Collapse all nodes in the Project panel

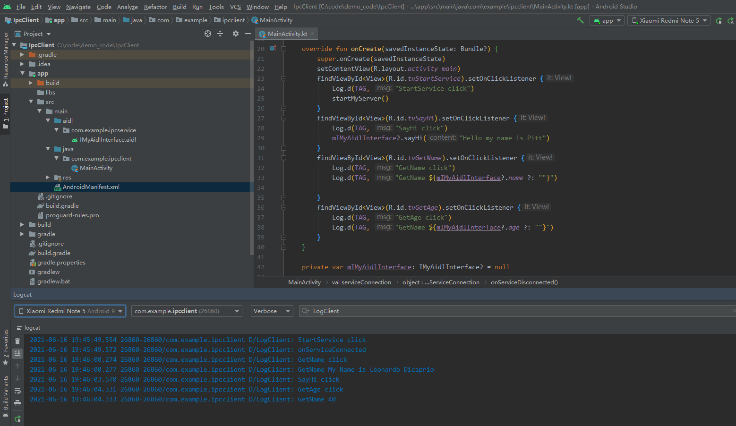tap(220, 34)
